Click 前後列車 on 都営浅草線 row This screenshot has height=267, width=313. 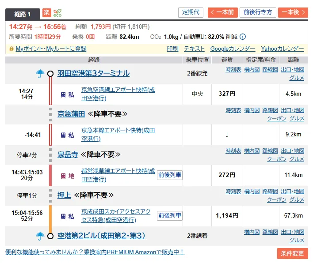pos(170,175)
